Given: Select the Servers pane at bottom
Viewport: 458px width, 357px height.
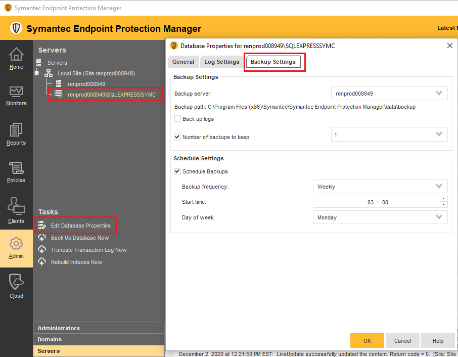Looking at the screenshot, I should click(99, 351).
